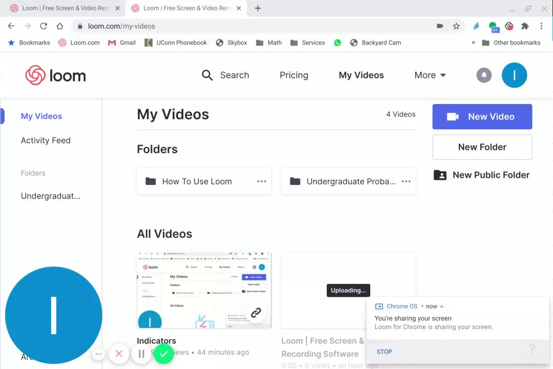Close the first Loom browser tab
The image size is (553, 369).
117,8
